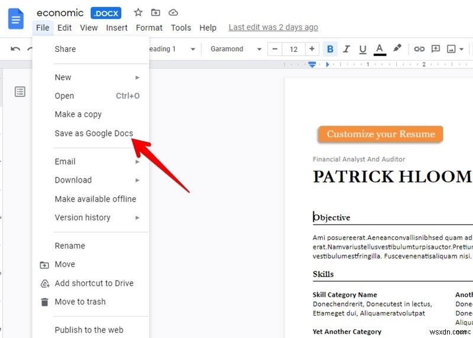
Task: Select Move to trash
Action: point(90,302)
